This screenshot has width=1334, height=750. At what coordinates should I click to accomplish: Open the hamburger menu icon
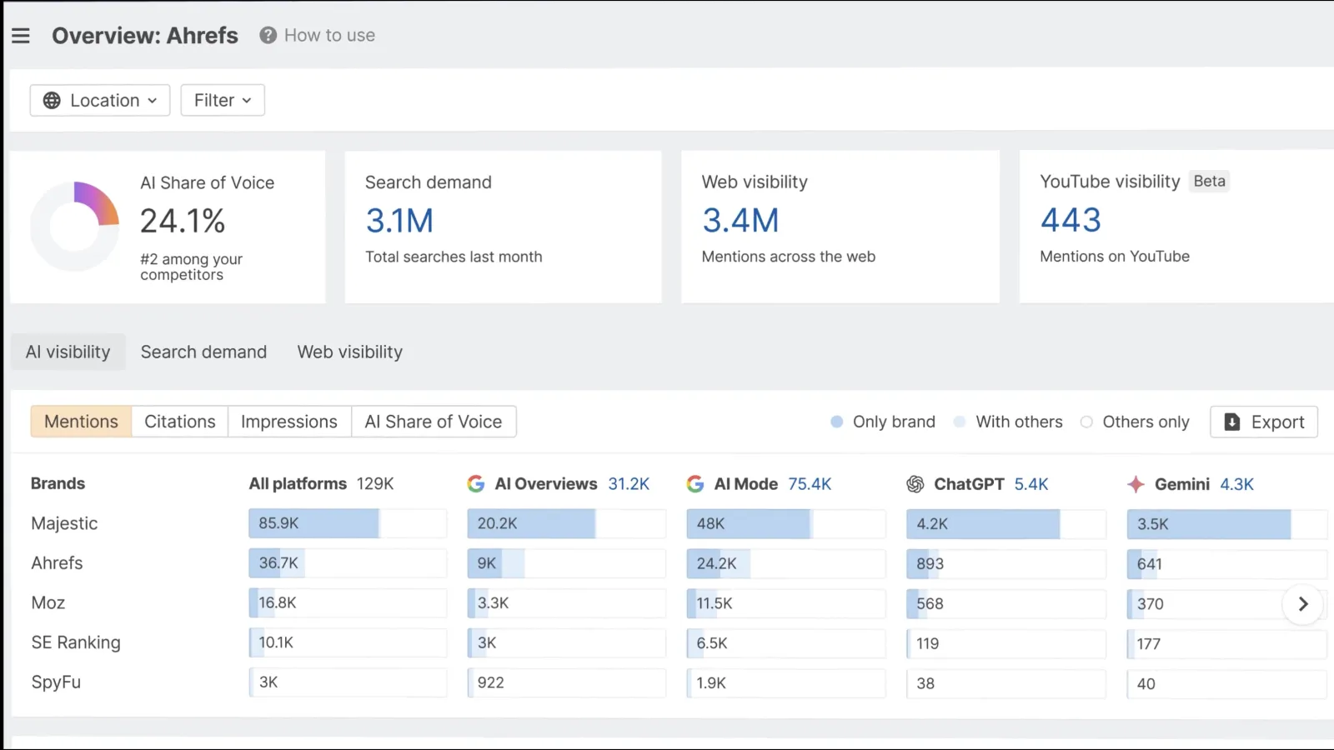point(21,36)
